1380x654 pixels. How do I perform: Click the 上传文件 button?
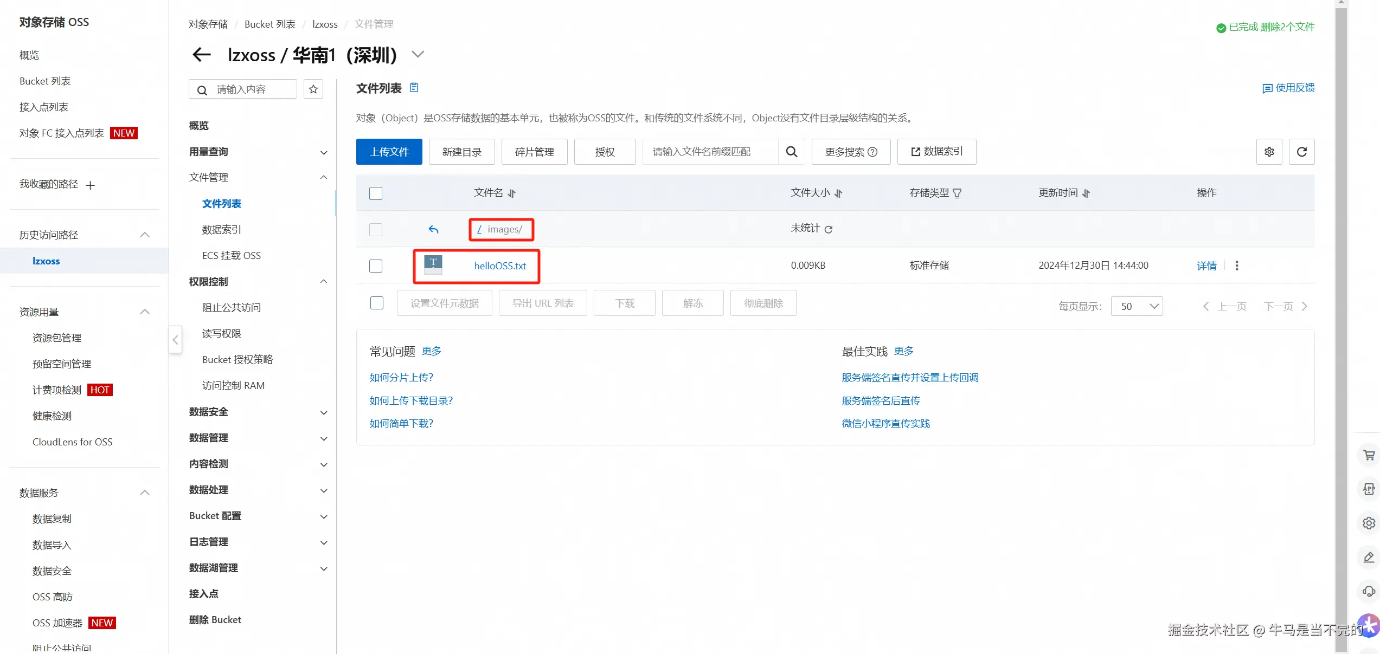click(x=389, y=152)
